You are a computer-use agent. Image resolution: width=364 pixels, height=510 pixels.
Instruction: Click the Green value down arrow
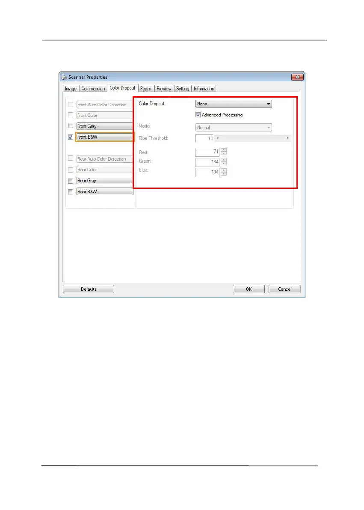[x=224, y=164]
